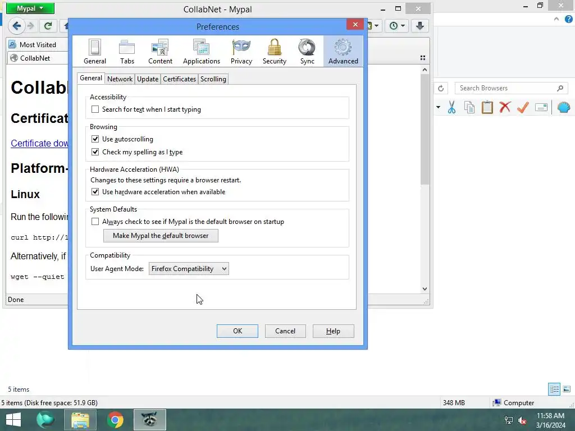Switch to the Certificates sub-tab
575x431 pixels.
pyautogui.click(x=179, y=79)
